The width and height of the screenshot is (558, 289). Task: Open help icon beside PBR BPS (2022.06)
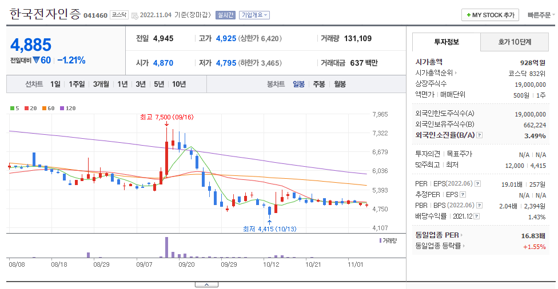coord(479,206)
